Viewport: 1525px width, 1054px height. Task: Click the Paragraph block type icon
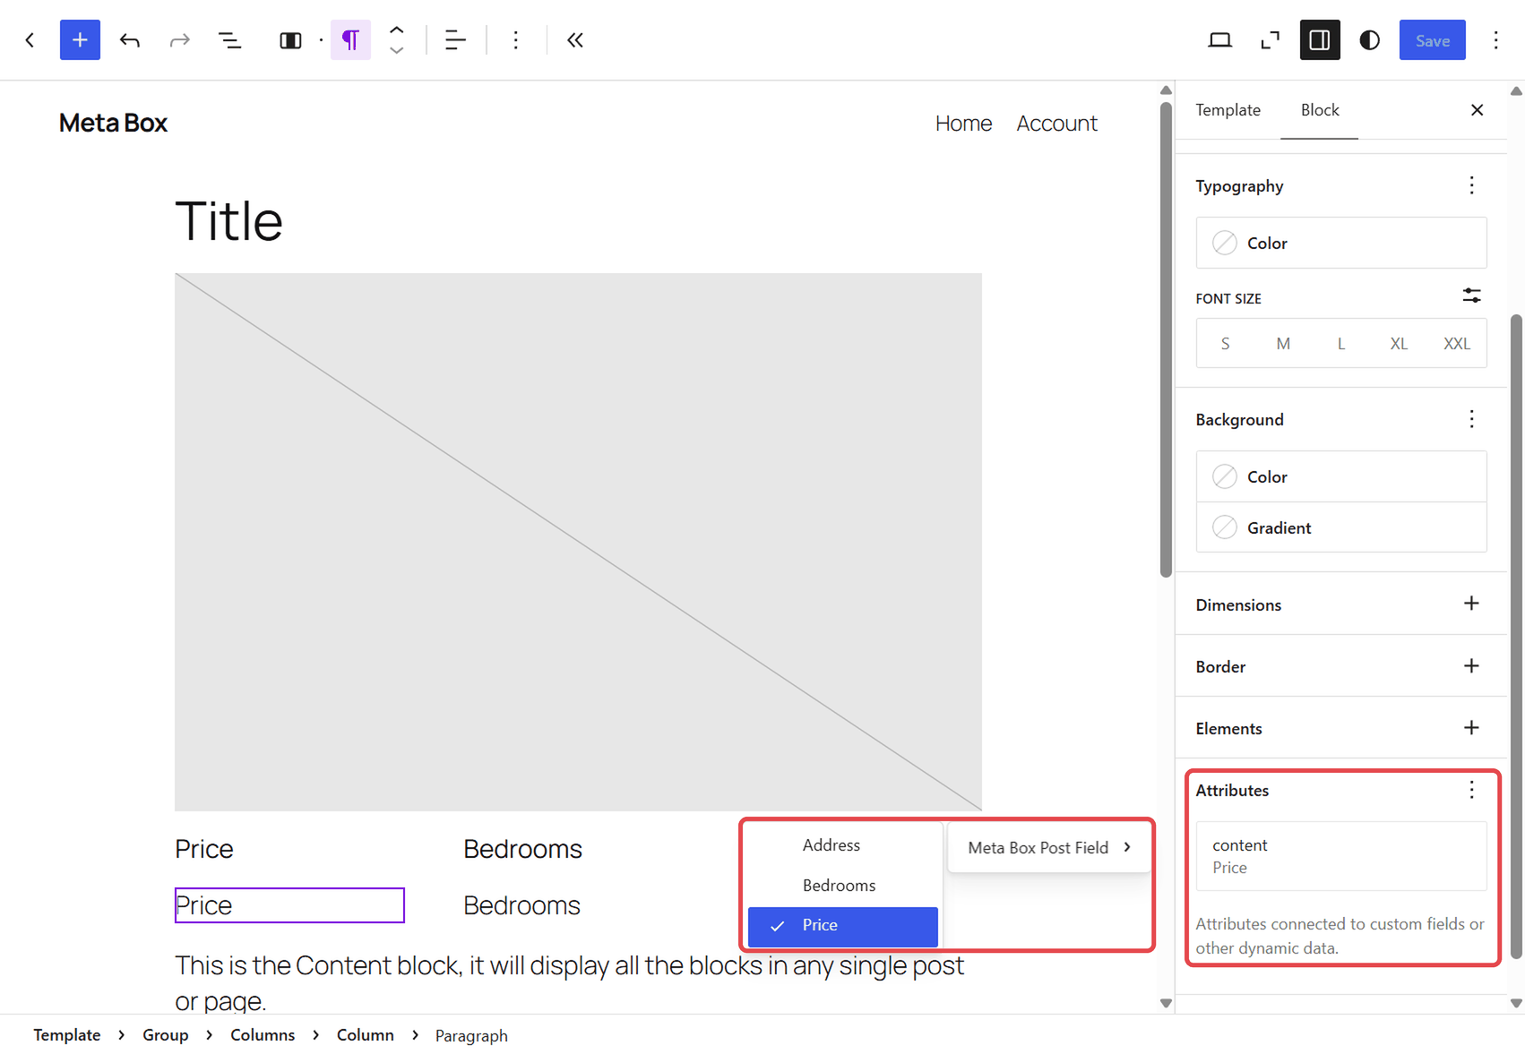(x=350, y=40)
